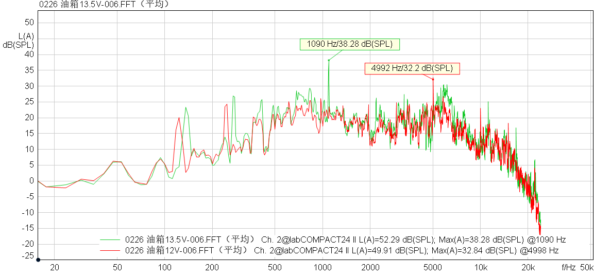This screenshot has width=594, height=277.
Task: Click the L(A) dB(SPL) y-axis label
Action: pos(19,41)
